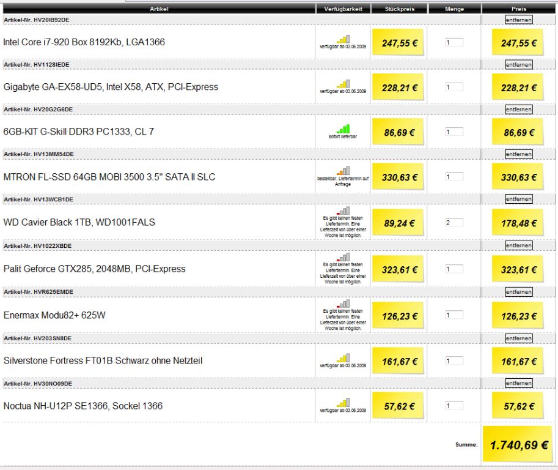Click availability bars icon for Intel Core i7-920
558x470 pixels.
tap(343, 39)
